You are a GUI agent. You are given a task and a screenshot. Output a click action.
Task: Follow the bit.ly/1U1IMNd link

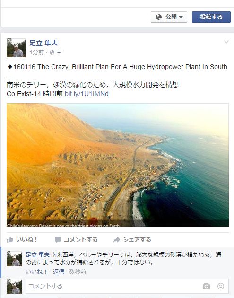coord(87,94)
